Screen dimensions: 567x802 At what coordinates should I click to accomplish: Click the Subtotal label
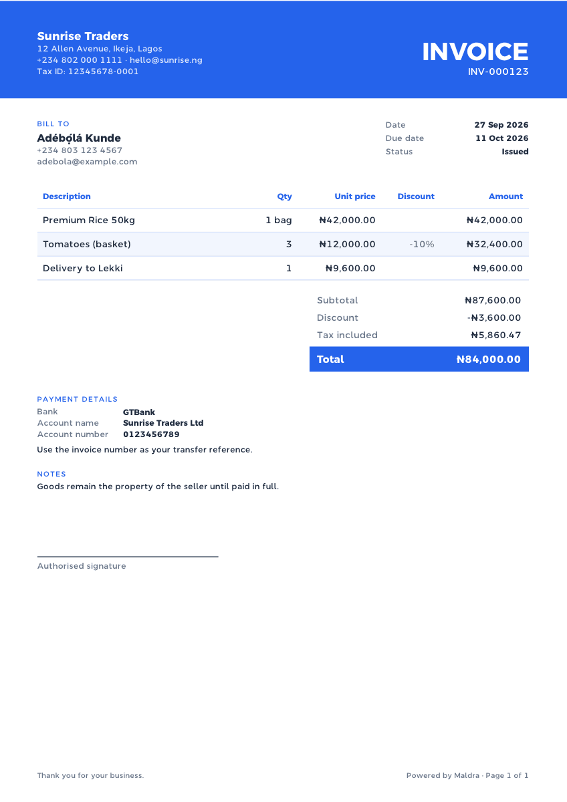(338, 300)
